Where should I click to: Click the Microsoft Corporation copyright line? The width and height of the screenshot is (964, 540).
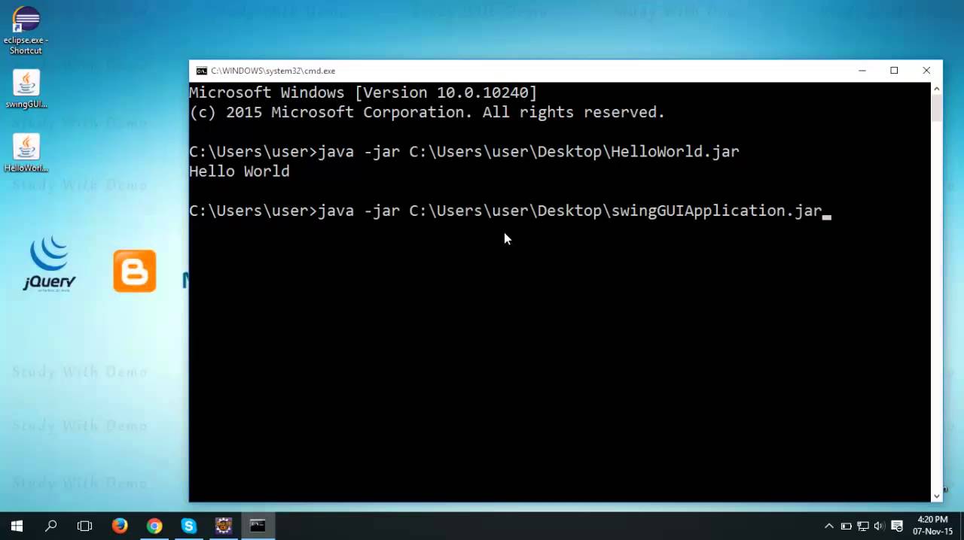point(427,113)
